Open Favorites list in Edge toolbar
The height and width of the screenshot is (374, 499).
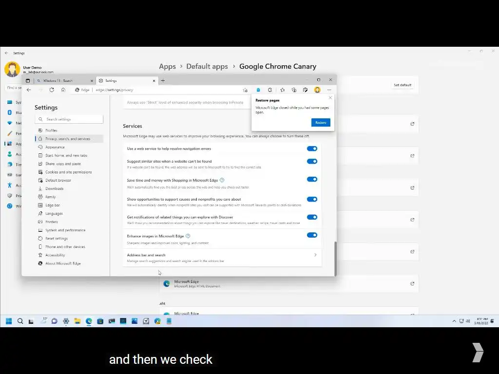pyautogui.click(x=282, y=90)
